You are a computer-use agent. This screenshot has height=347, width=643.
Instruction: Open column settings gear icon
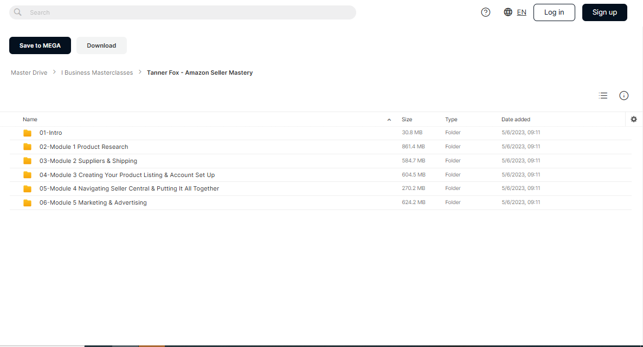click(634, 119)
